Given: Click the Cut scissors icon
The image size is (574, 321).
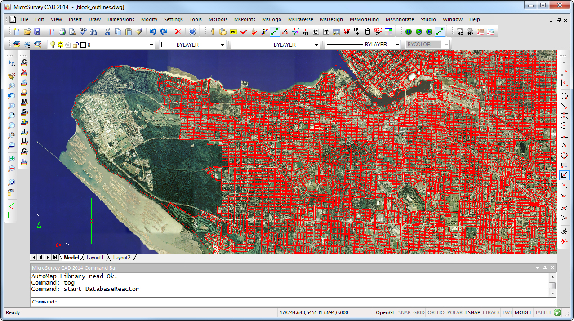Looking at the screenshot, I should [107, 32].
